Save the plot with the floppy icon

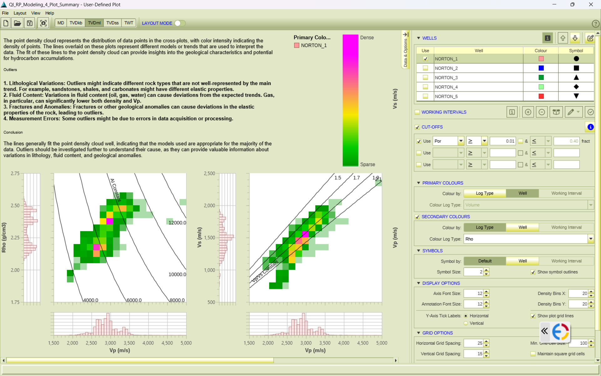(29, 23)
